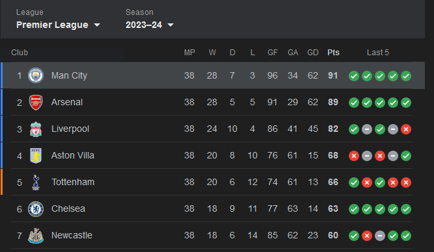Click the Man City club crest
The width and height of the screenshot is (434, 252).
click(x=36, y=75)
